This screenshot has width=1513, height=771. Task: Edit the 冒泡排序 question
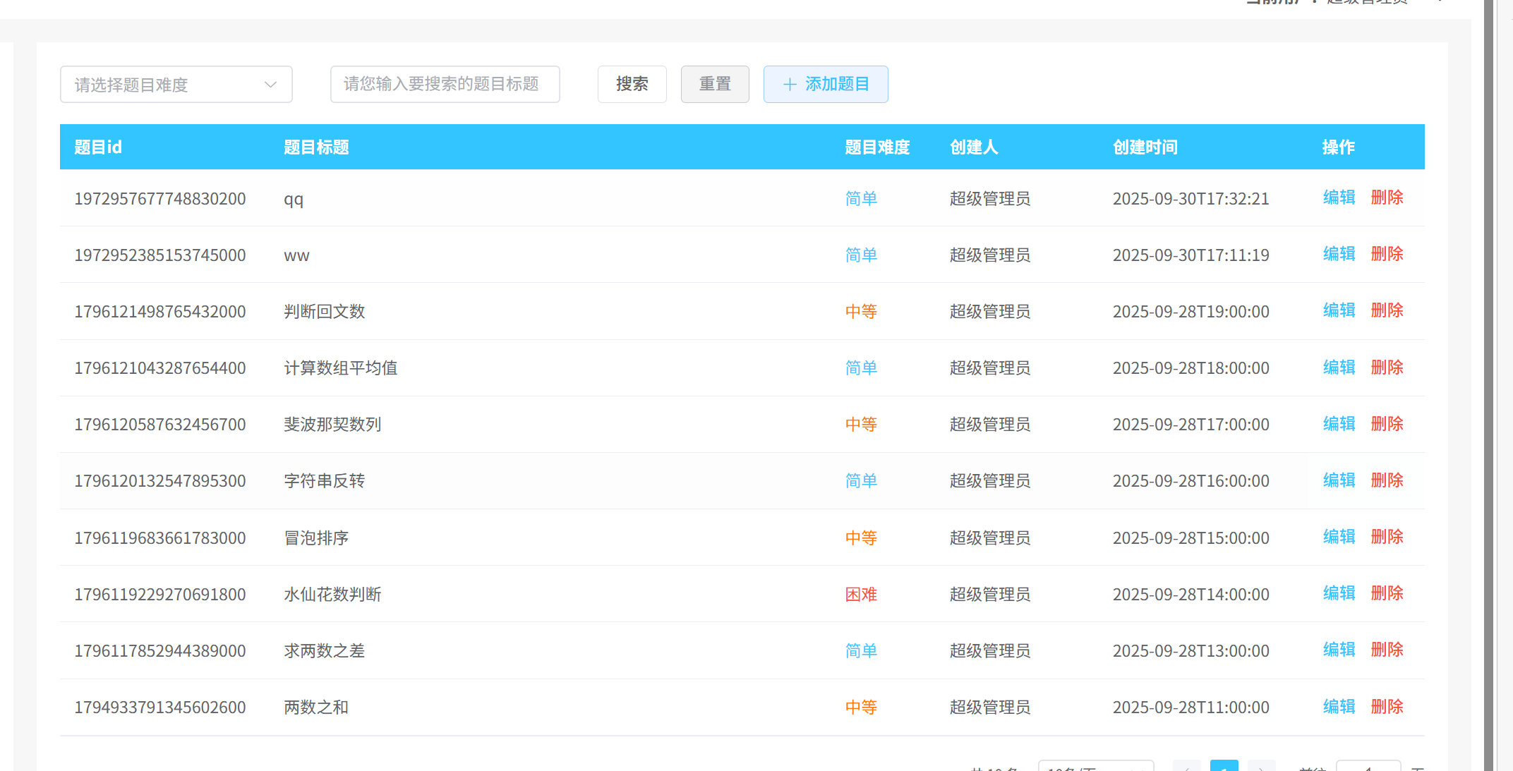1339,538
